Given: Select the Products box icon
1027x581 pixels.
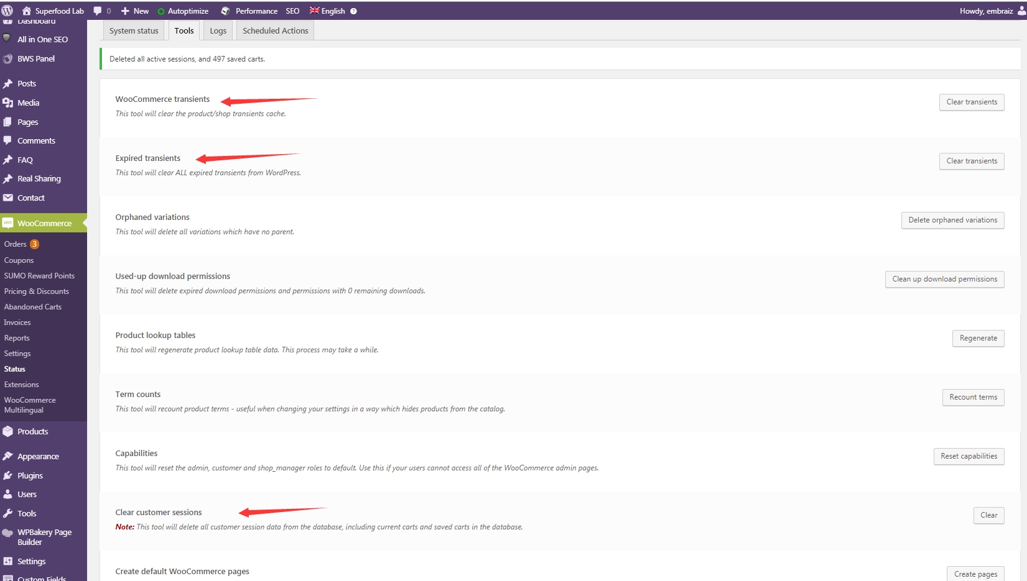Looking at the screenshot, I should click(x=7, y=431).
